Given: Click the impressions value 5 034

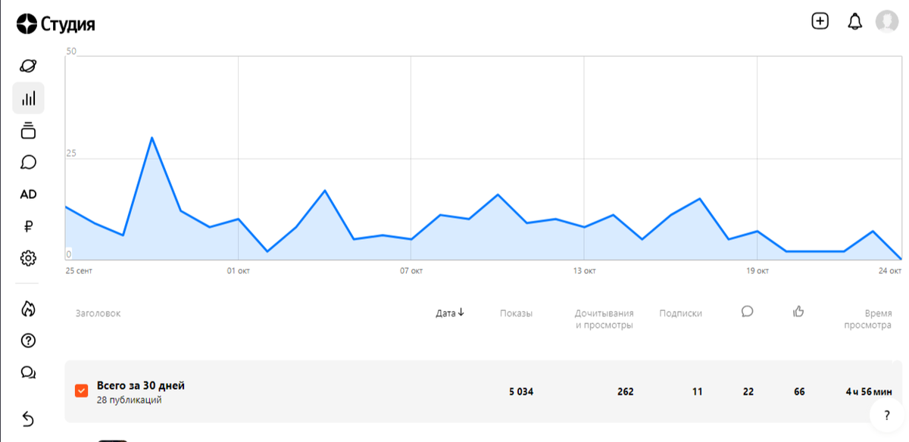Looking at the screenshot, I should click(x=521, y=392).
